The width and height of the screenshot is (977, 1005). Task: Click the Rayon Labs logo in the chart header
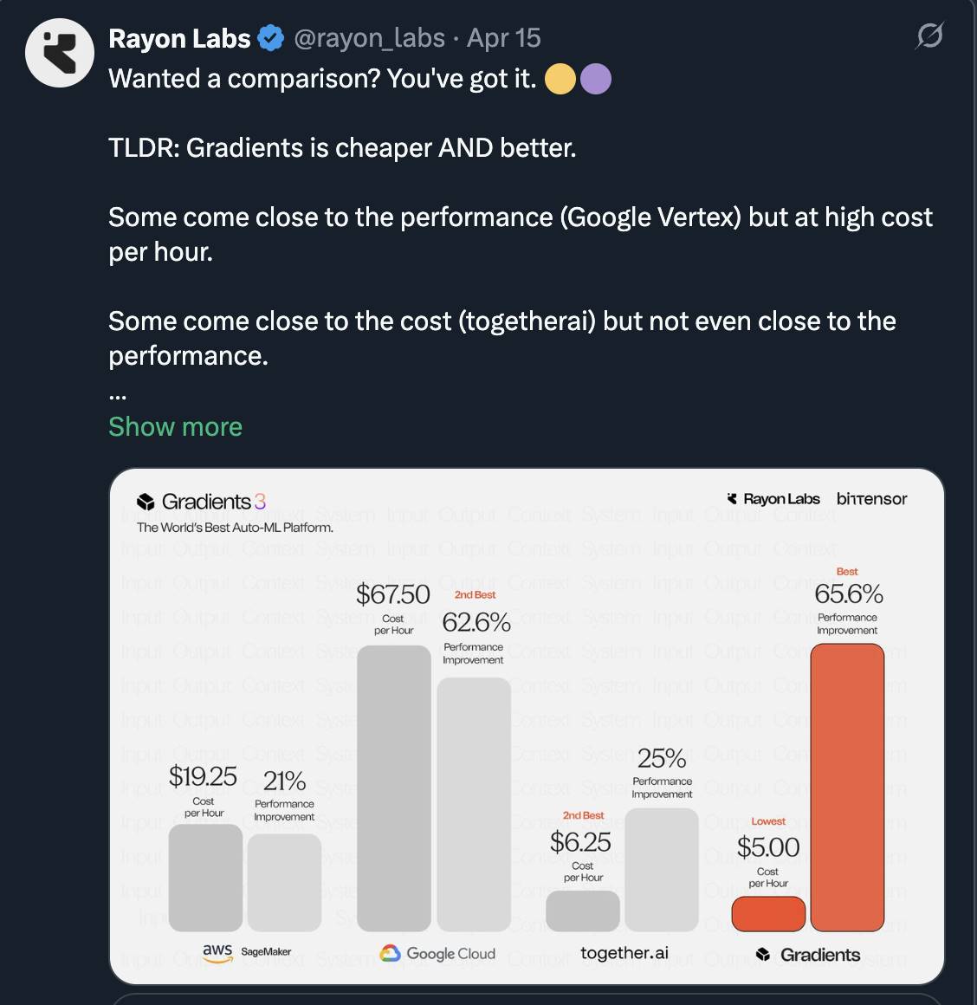(773, 499)
